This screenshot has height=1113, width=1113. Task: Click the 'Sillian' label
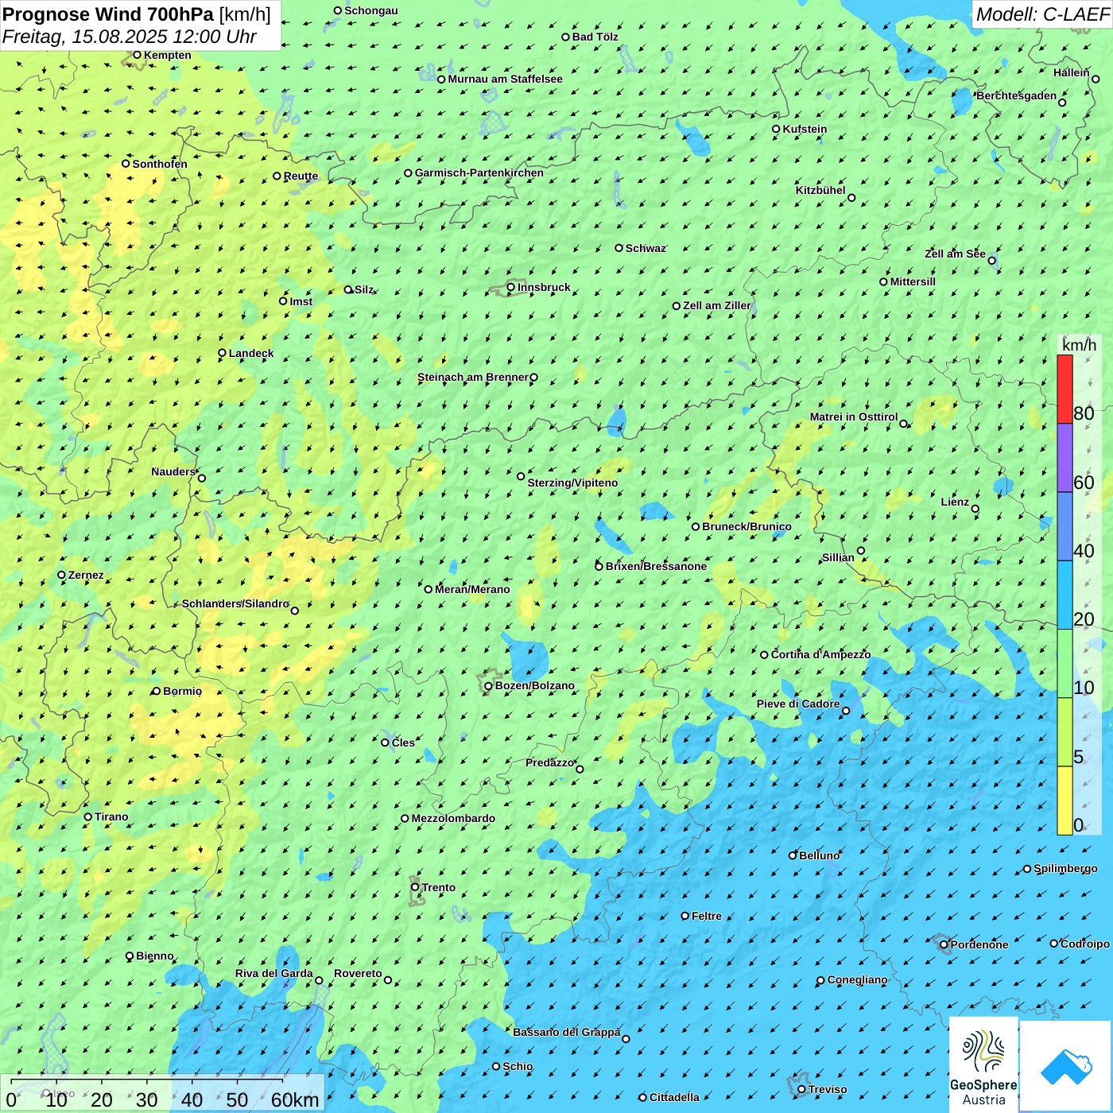[x=838, y=557]
